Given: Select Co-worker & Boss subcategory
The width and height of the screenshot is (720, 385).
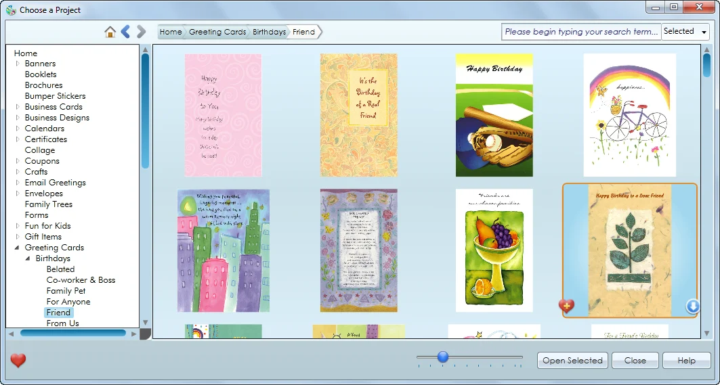Looking at the screenshot, I should (x=81, y=280).
